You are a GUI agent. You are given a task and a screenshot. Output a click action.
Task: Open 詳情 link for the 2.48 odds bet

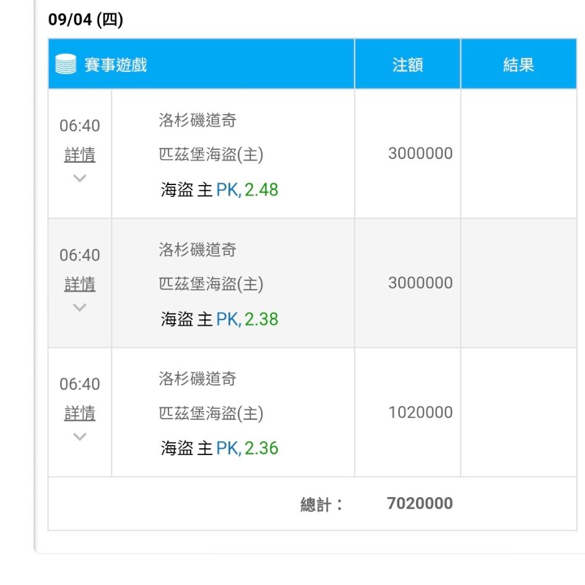click(80, 155)
